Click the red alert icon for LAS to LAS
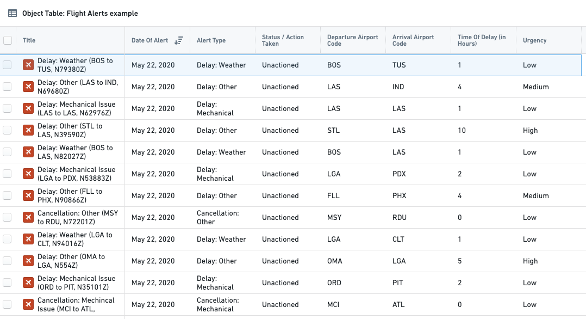The image size is (586, 319). click(28, 108)
